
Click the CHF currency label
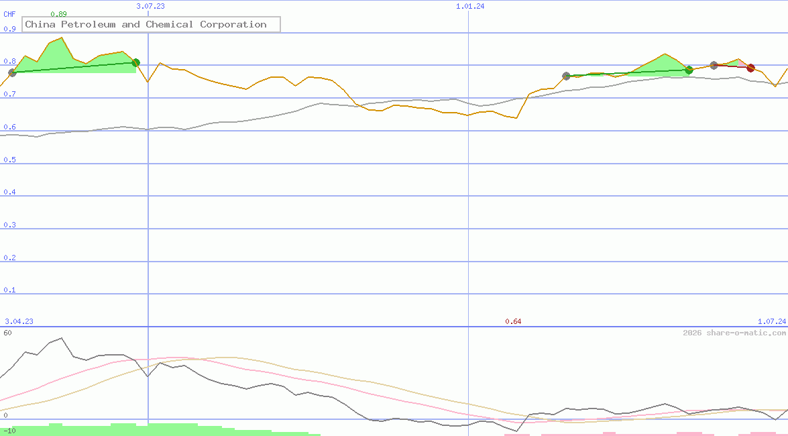point(8,13)
